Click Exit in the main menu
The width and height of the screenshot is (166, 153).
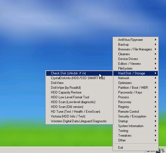pos(136,148)
